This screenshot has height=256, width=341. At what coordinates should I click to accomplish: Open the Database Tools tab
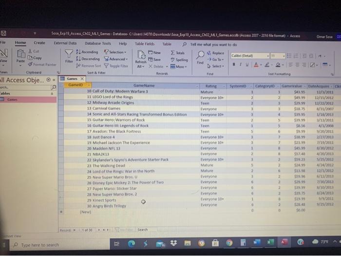(x=97, y=43)
